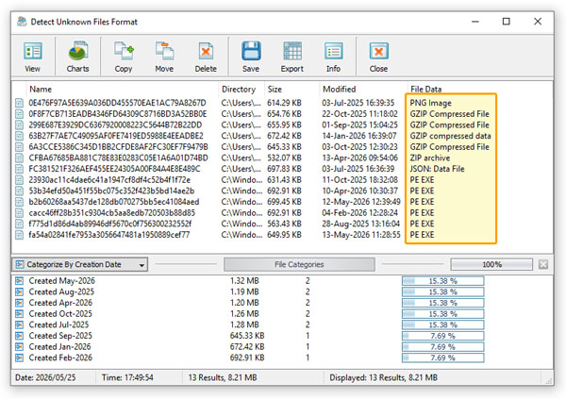Show the Info toolbar icon
The height and width of the screenshot is (399, 566).
[x=333, y=51]
